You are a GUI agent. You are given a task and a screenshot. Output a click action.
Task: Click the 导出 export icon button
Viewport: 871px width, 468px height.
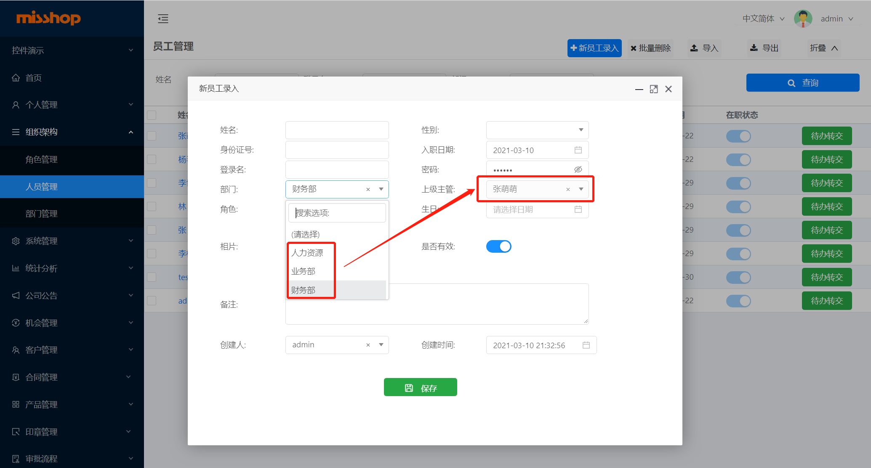(764, 48)
